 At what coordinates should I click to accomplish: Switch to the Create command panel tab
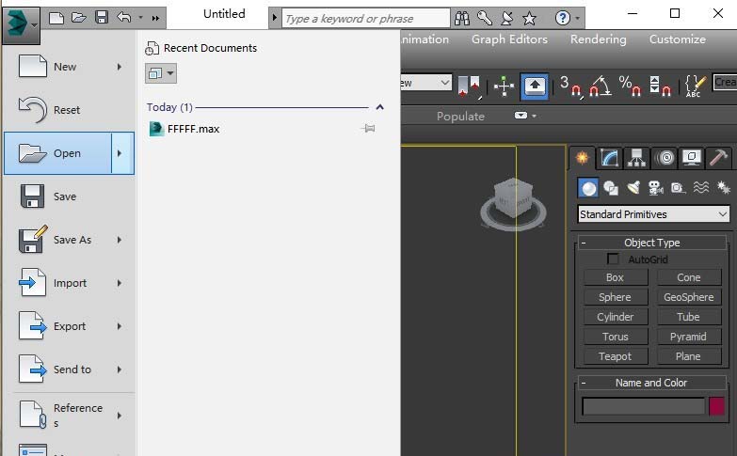(x=582, y=157)
